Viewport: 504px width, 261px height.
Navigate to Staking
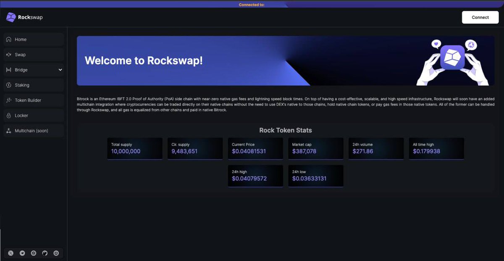pyautogui.click(x=34, y=85)
